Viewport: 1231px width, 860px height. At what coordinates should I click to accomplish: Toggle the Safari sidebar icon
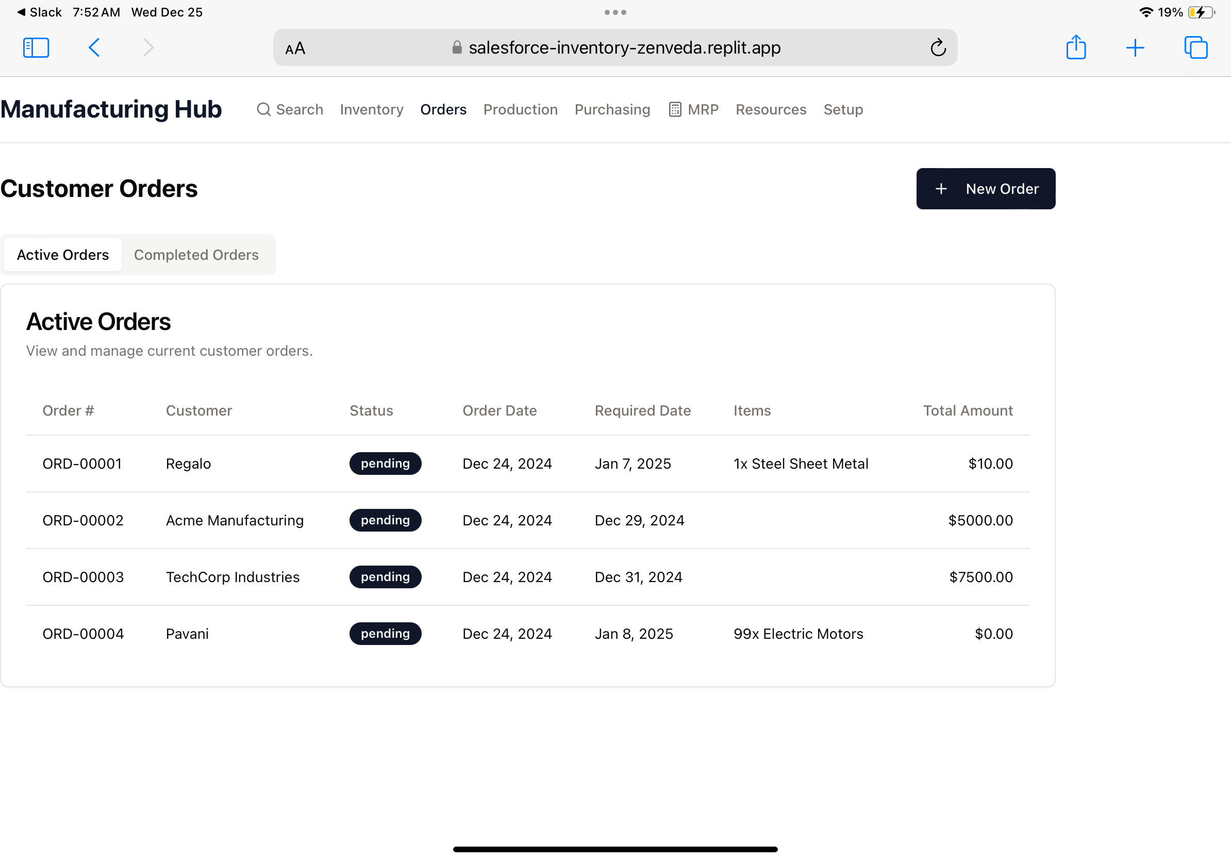click(36, 48)
